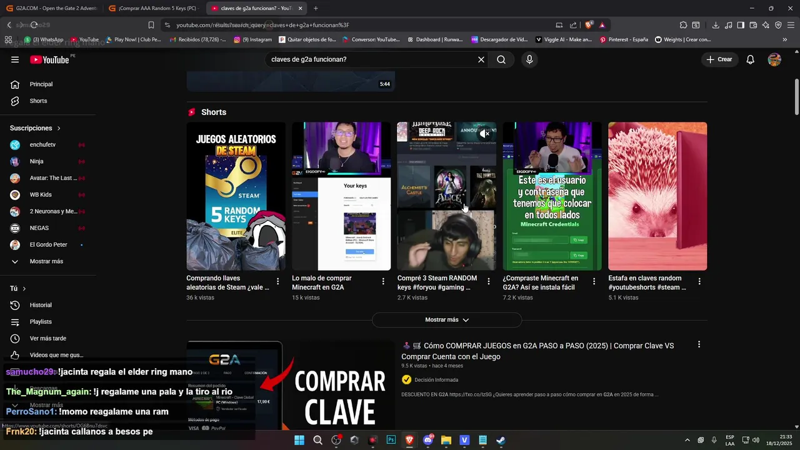Viewport: 800px width, 450px height.
Task: Open Short 'Comprando llaves aleatorias de Steam'
Action: (236, 196)
